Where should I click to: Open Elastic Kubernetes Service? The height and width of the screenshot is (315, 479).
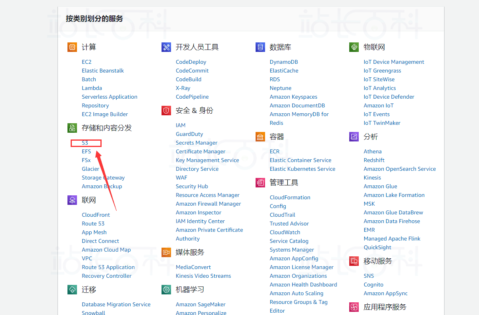coord(302,169)
